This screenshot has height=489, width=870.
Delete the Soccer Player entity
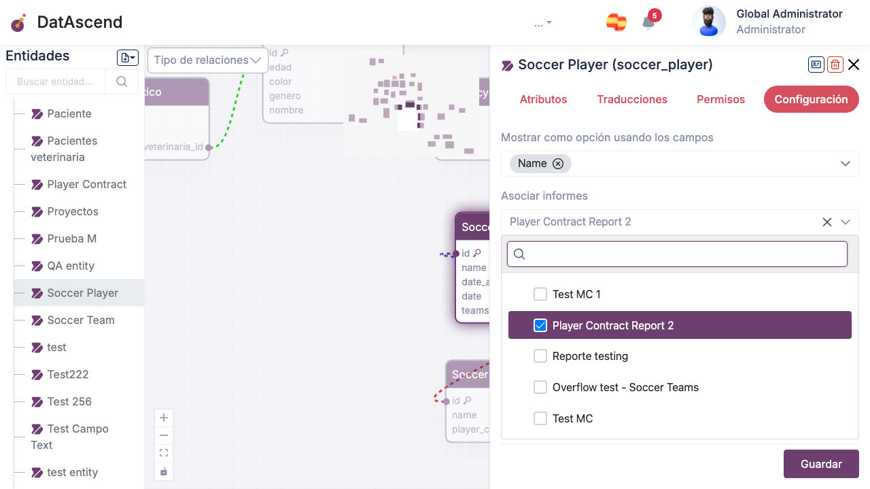835,65
